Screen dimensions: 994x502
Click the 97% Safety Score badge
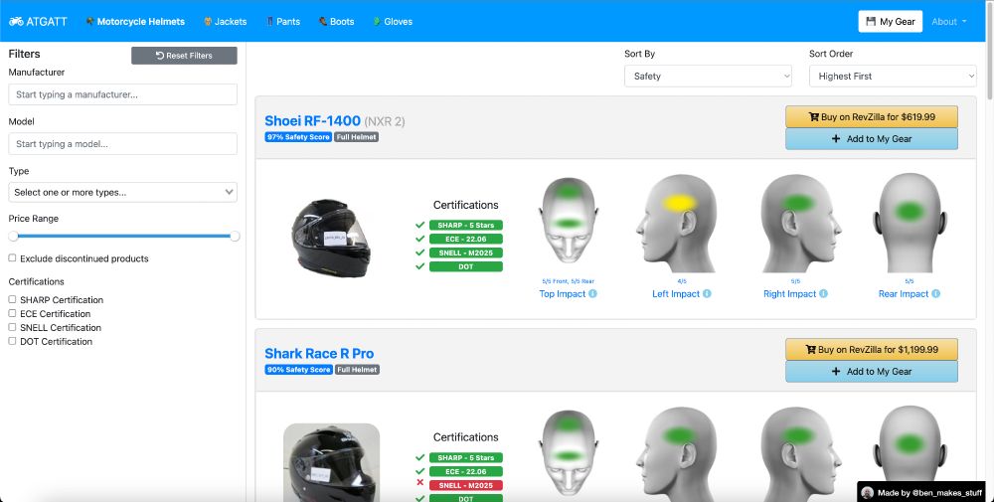point(298,137)
